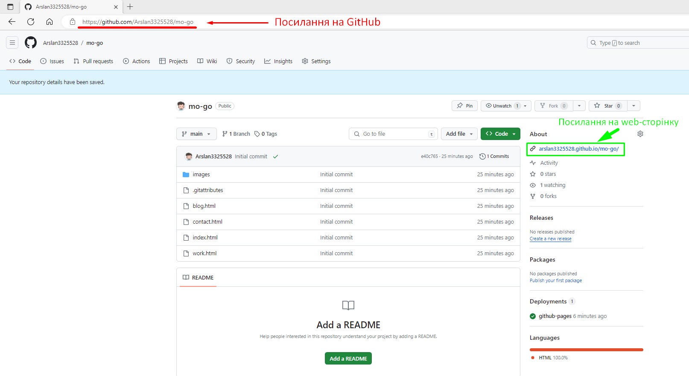The image size is (689, 376).
Task: Open the Publish your first package link
Action: point(556,281)
